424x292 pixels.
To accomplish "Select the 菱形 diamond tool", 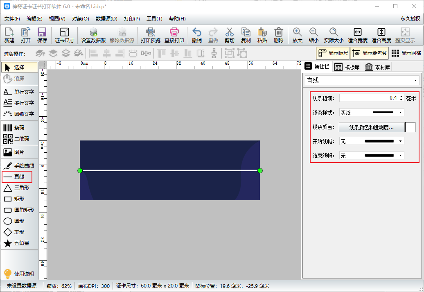I will [20, 232].
